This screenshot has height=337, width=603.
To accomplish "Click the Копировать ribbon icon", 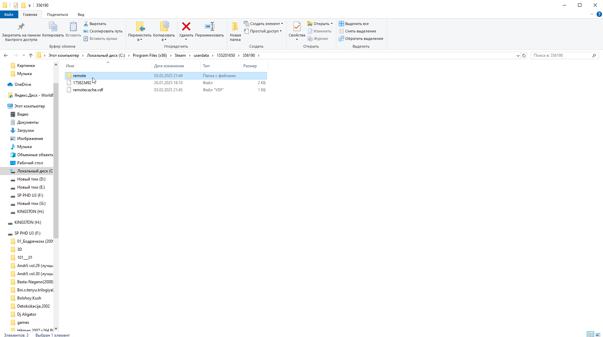I will coord(53,30).
